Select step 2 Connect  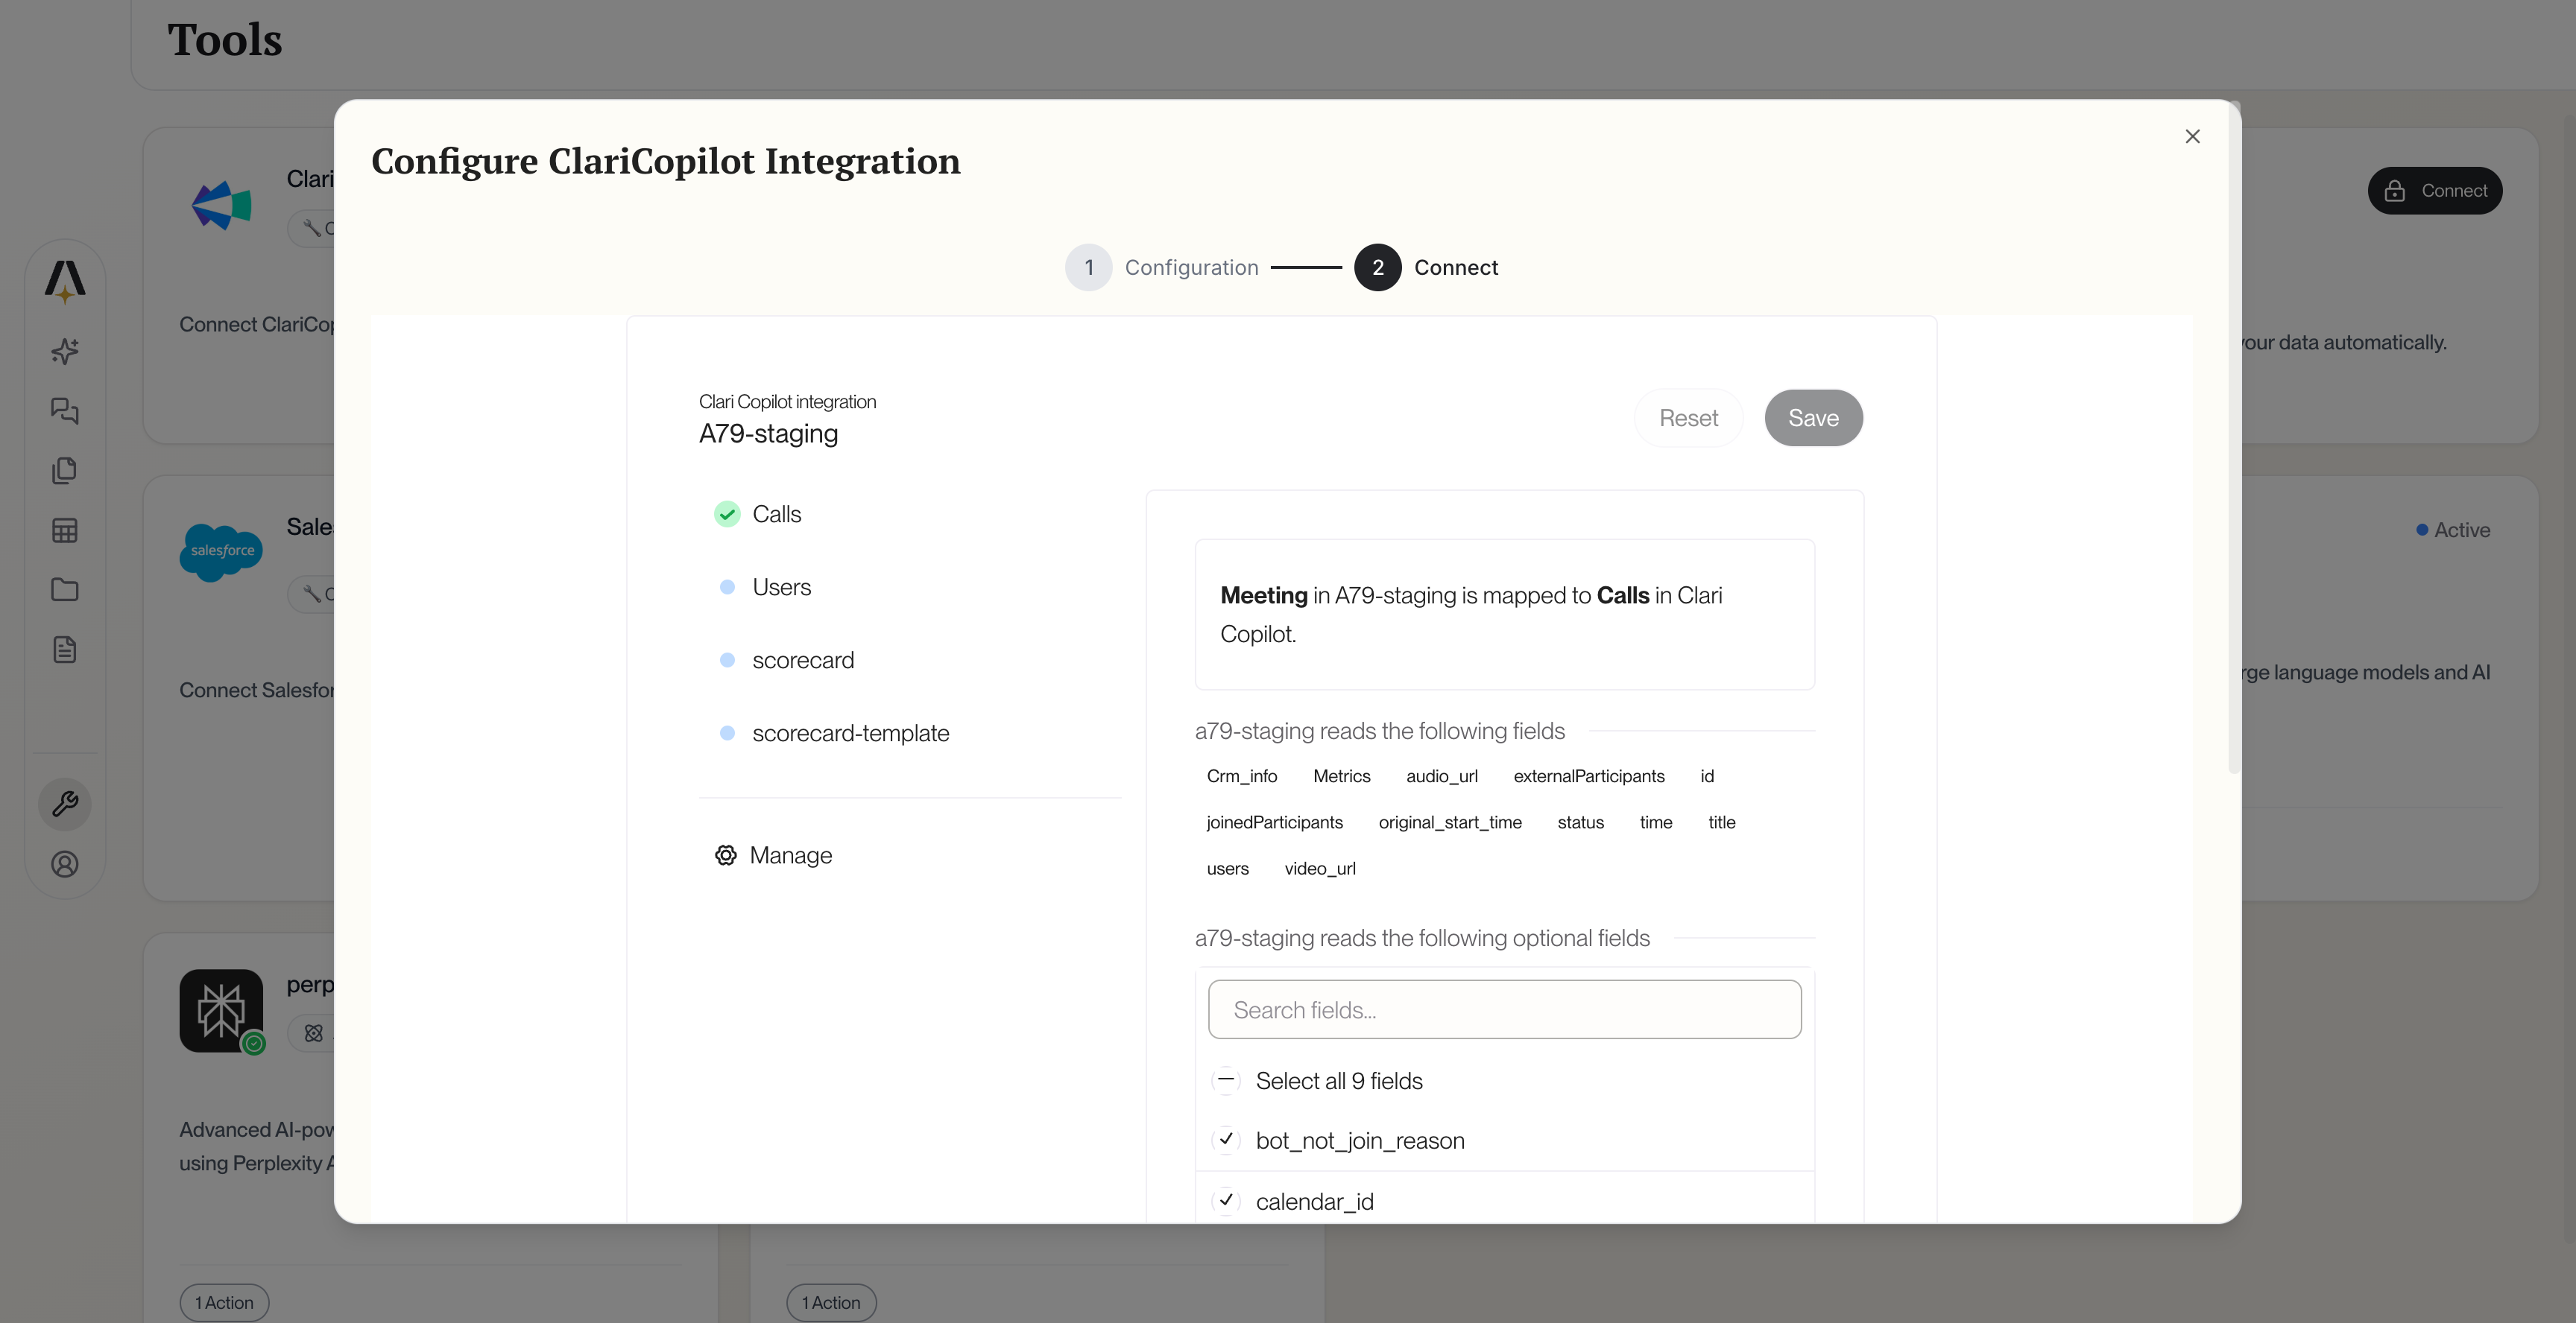(x=1377, y=267)
